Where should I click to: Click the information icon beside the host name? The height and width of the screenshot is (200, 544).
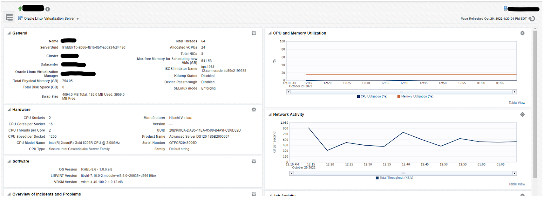click(48, 9)
